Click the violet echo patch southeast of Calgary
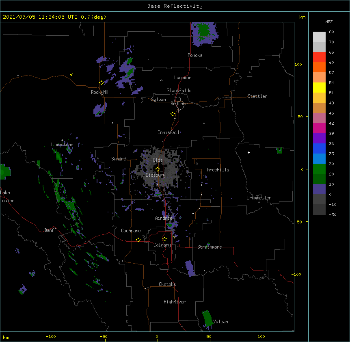Viewport: 350px width, 342px height. pyautogui.click(x=190, y=268)
